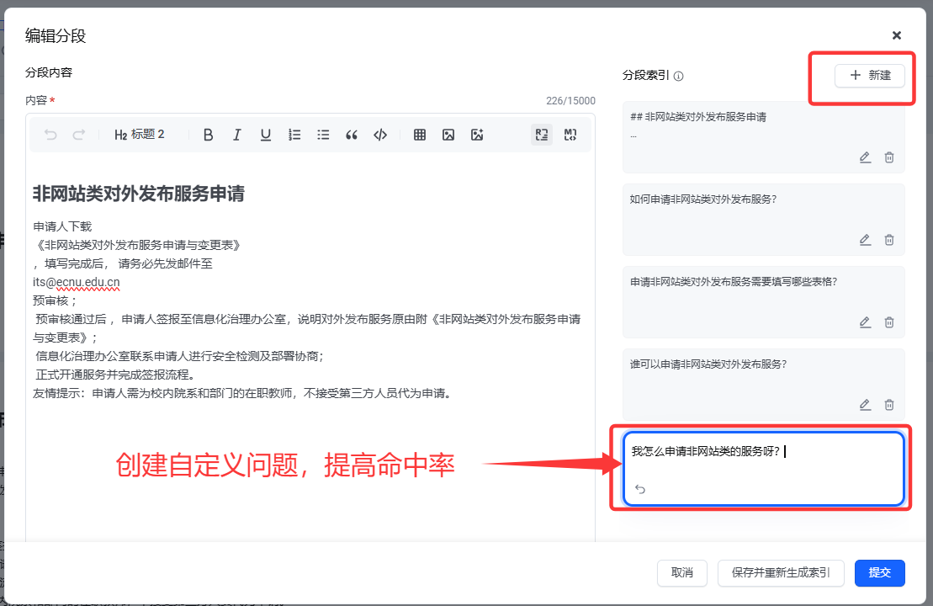Click 新建 to add a new index

pyautogui.click(x=870, y=76)
